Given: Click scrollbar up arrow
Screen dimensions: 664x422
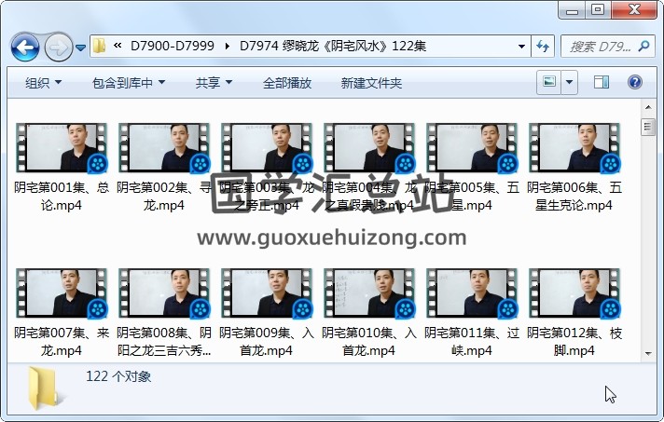Looking at the screenshot, I should pos(648,107).
